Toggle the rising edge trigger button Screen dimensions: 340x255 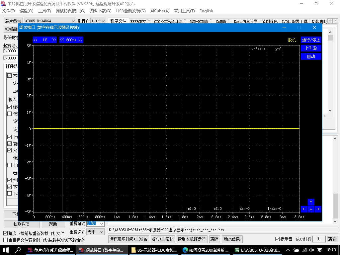[311, 48]
